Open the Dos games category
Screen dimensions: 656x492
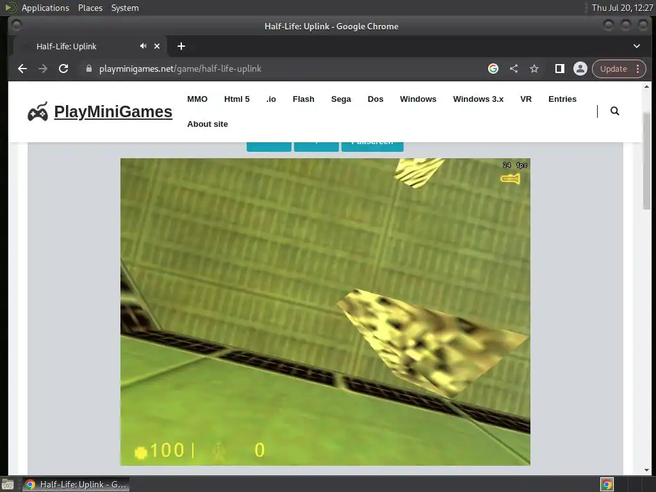375,99
